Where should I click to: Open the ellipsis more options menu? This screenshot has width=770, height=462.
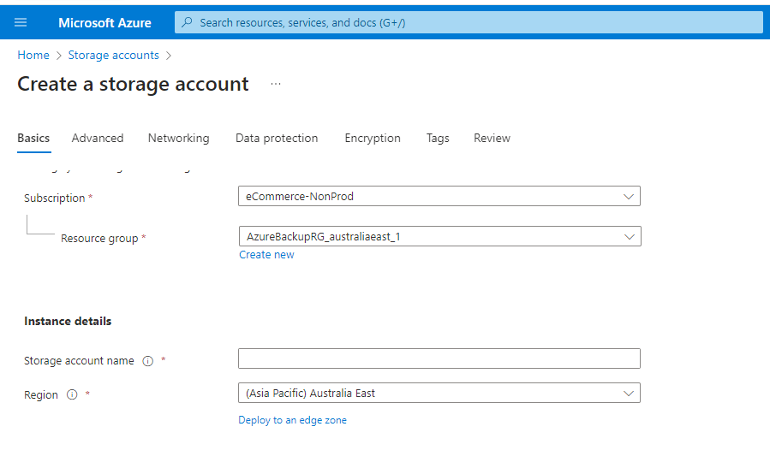(276, 84)
